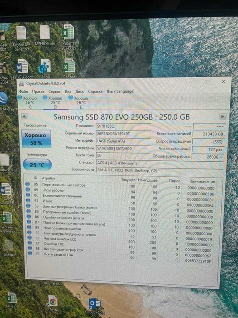Minimize the CrystalDiskInfo window
This screenshot has height=318, width=238.
[193, 82]
